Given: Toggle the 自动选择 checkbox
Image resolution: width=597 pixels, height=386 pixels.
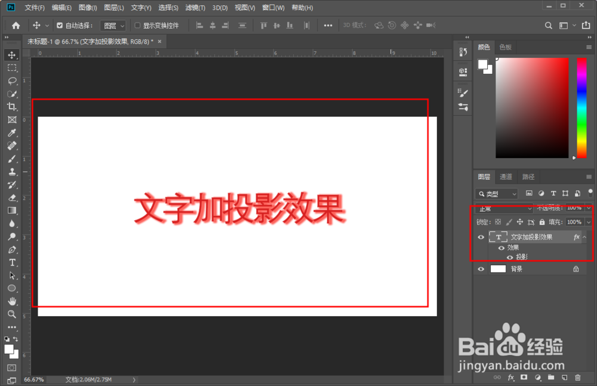Looking at the screenshot, I should coord(60,26).
